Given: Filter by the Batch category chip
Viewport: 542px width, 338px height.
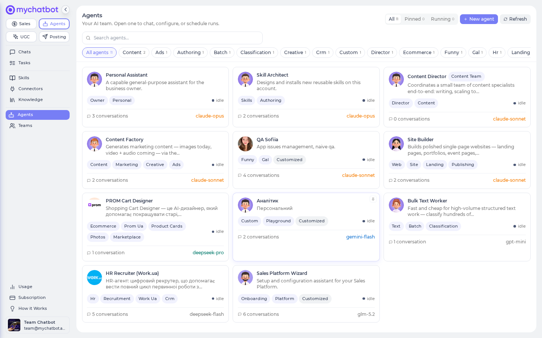Looking at the screenshot, I should 222,53.
